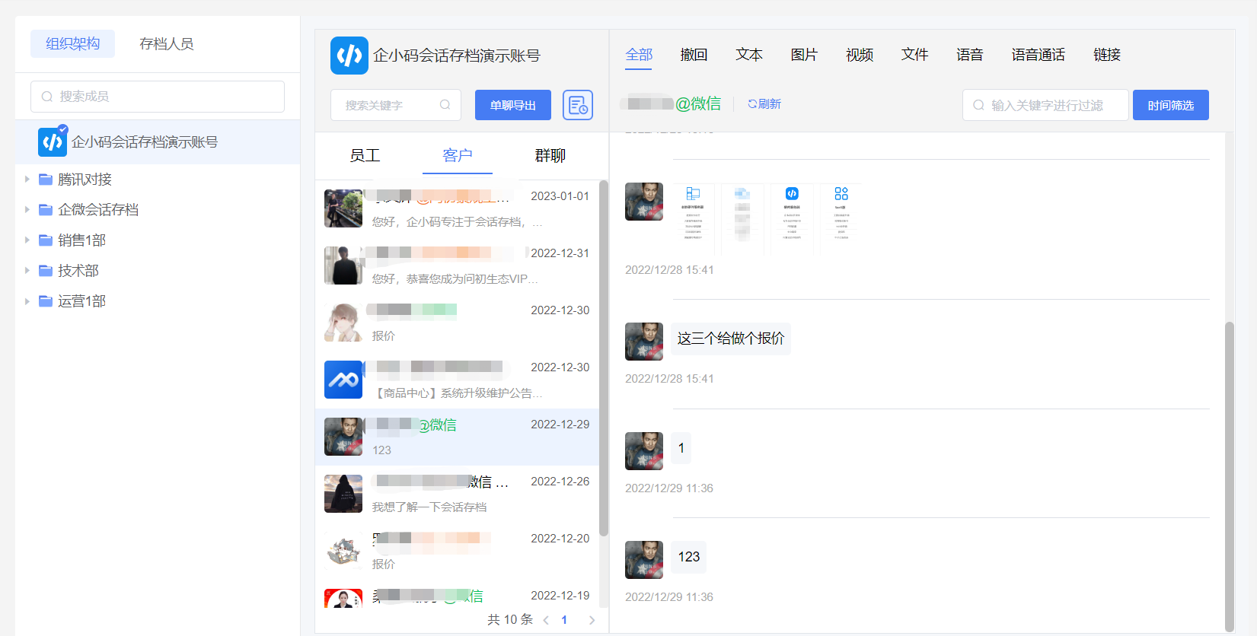Click the 刷新 refresh icon
This screenshot has height=636, width=1257.
751,104
